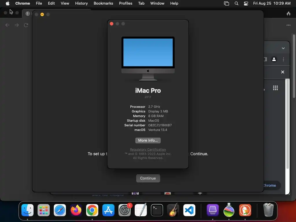Click the More Info... button
The height and width of the screenshot is (222, 296).
pos(148,140)
